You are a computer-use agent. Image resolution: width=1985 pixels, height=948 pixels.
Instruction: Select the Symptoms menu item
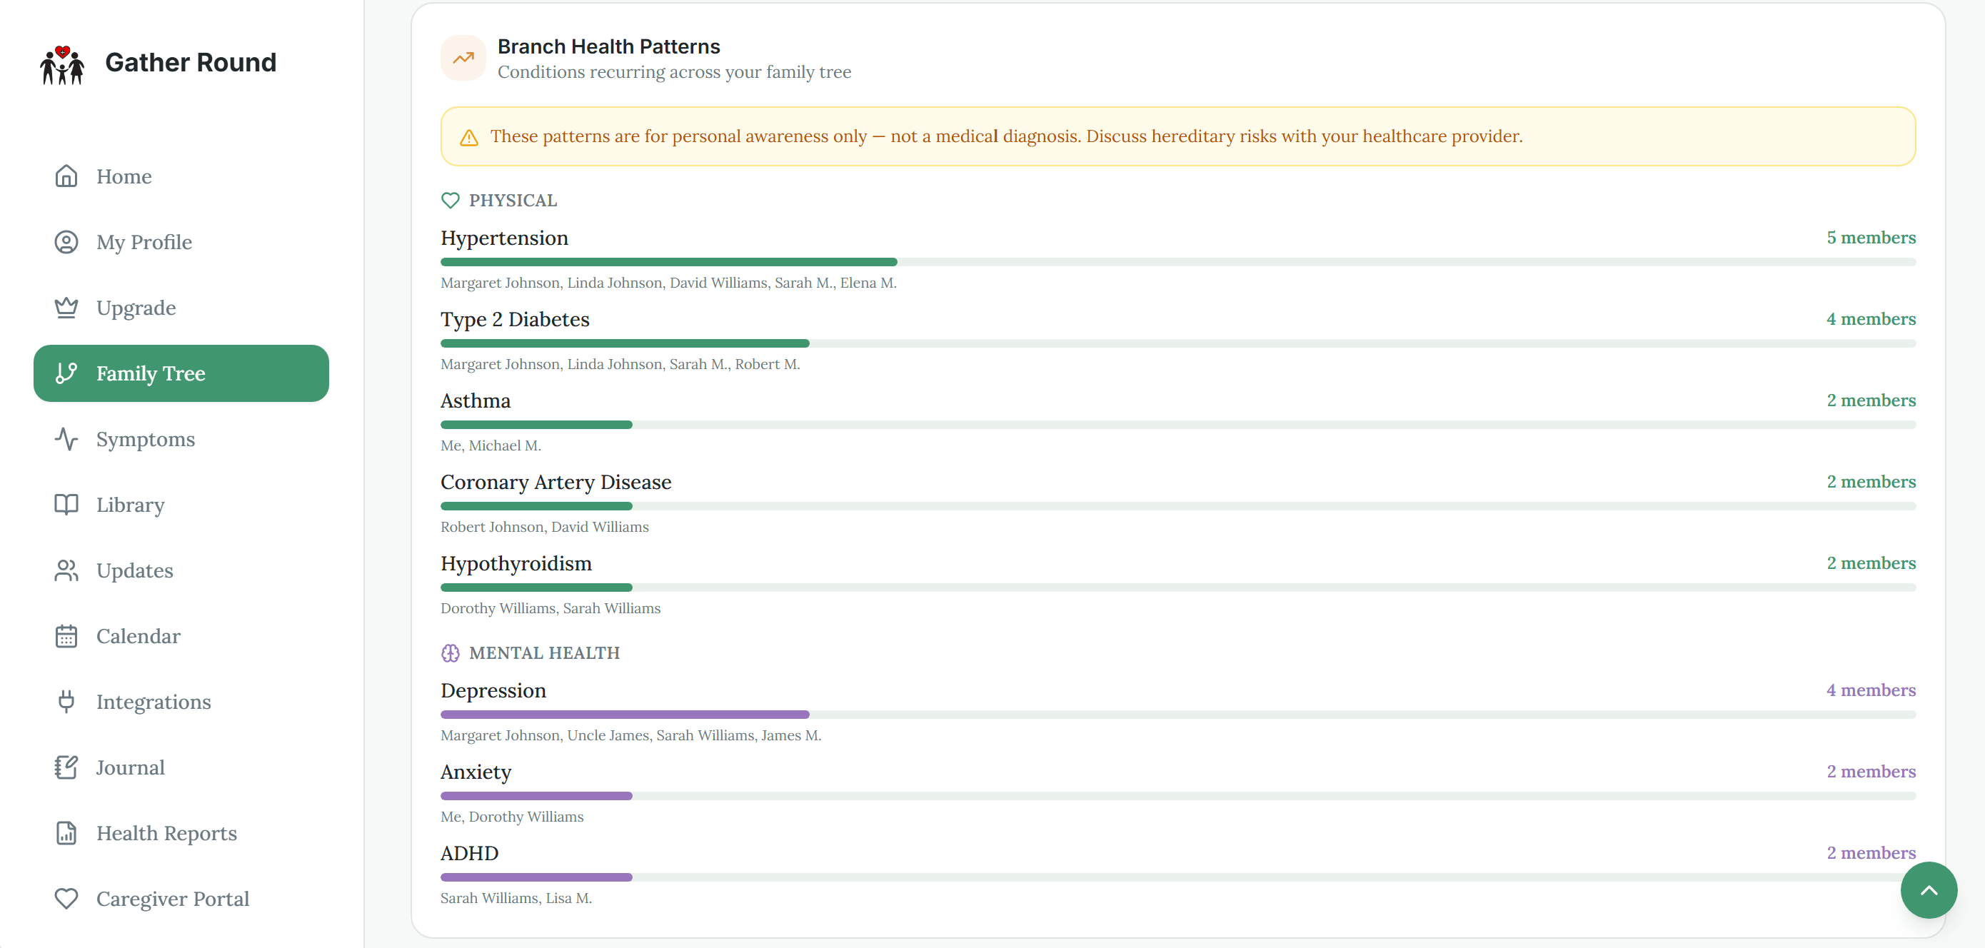point(181,439)
